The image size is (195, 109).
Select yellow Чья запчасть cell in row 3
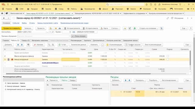click(x=70, y=59)
